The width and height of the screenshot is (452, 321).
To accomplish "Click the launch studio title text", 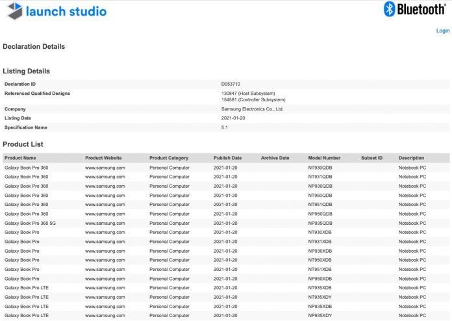I will point(66,12).
